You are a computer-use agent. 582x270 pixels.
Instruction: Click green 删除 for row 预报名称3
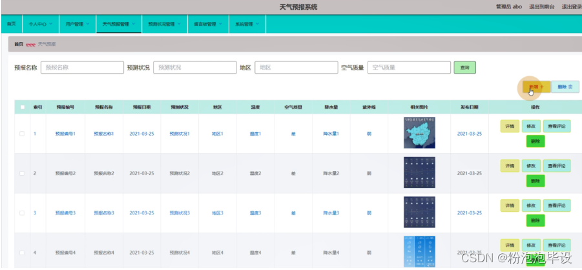pyautogui.click(x=535, y=221)
